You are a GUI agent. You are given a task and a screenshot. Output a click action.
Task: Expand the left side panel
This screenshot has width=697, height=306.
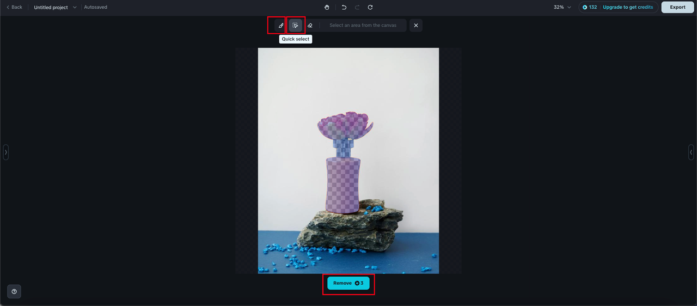(6, 152)
